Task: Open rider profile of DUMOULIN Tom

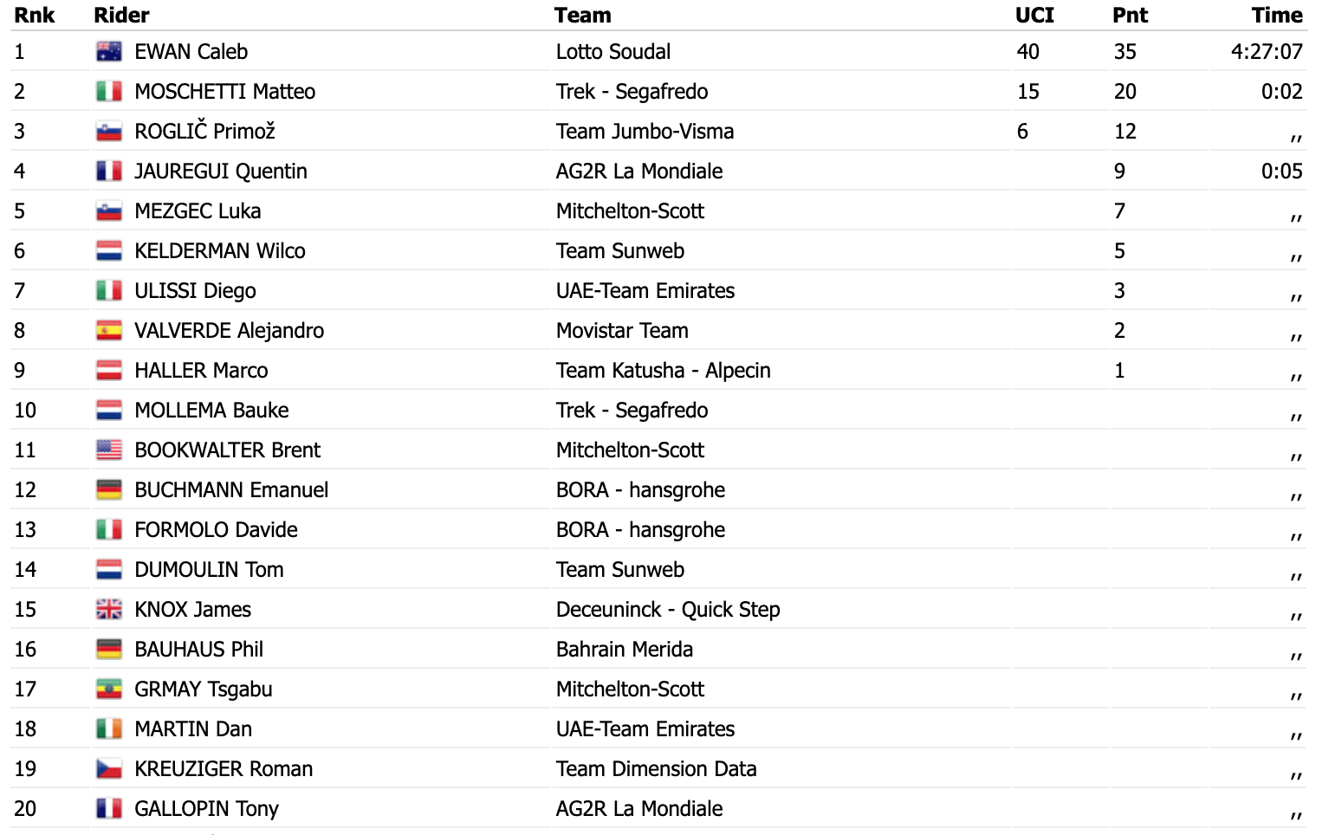Action: tap(210, 570)
